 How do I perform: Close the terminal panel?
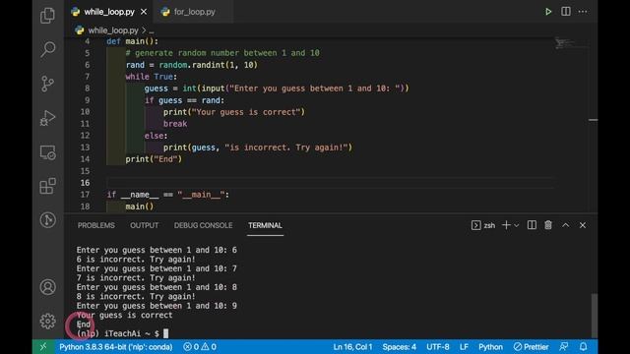pyautogui.click(x=583, y=225)
